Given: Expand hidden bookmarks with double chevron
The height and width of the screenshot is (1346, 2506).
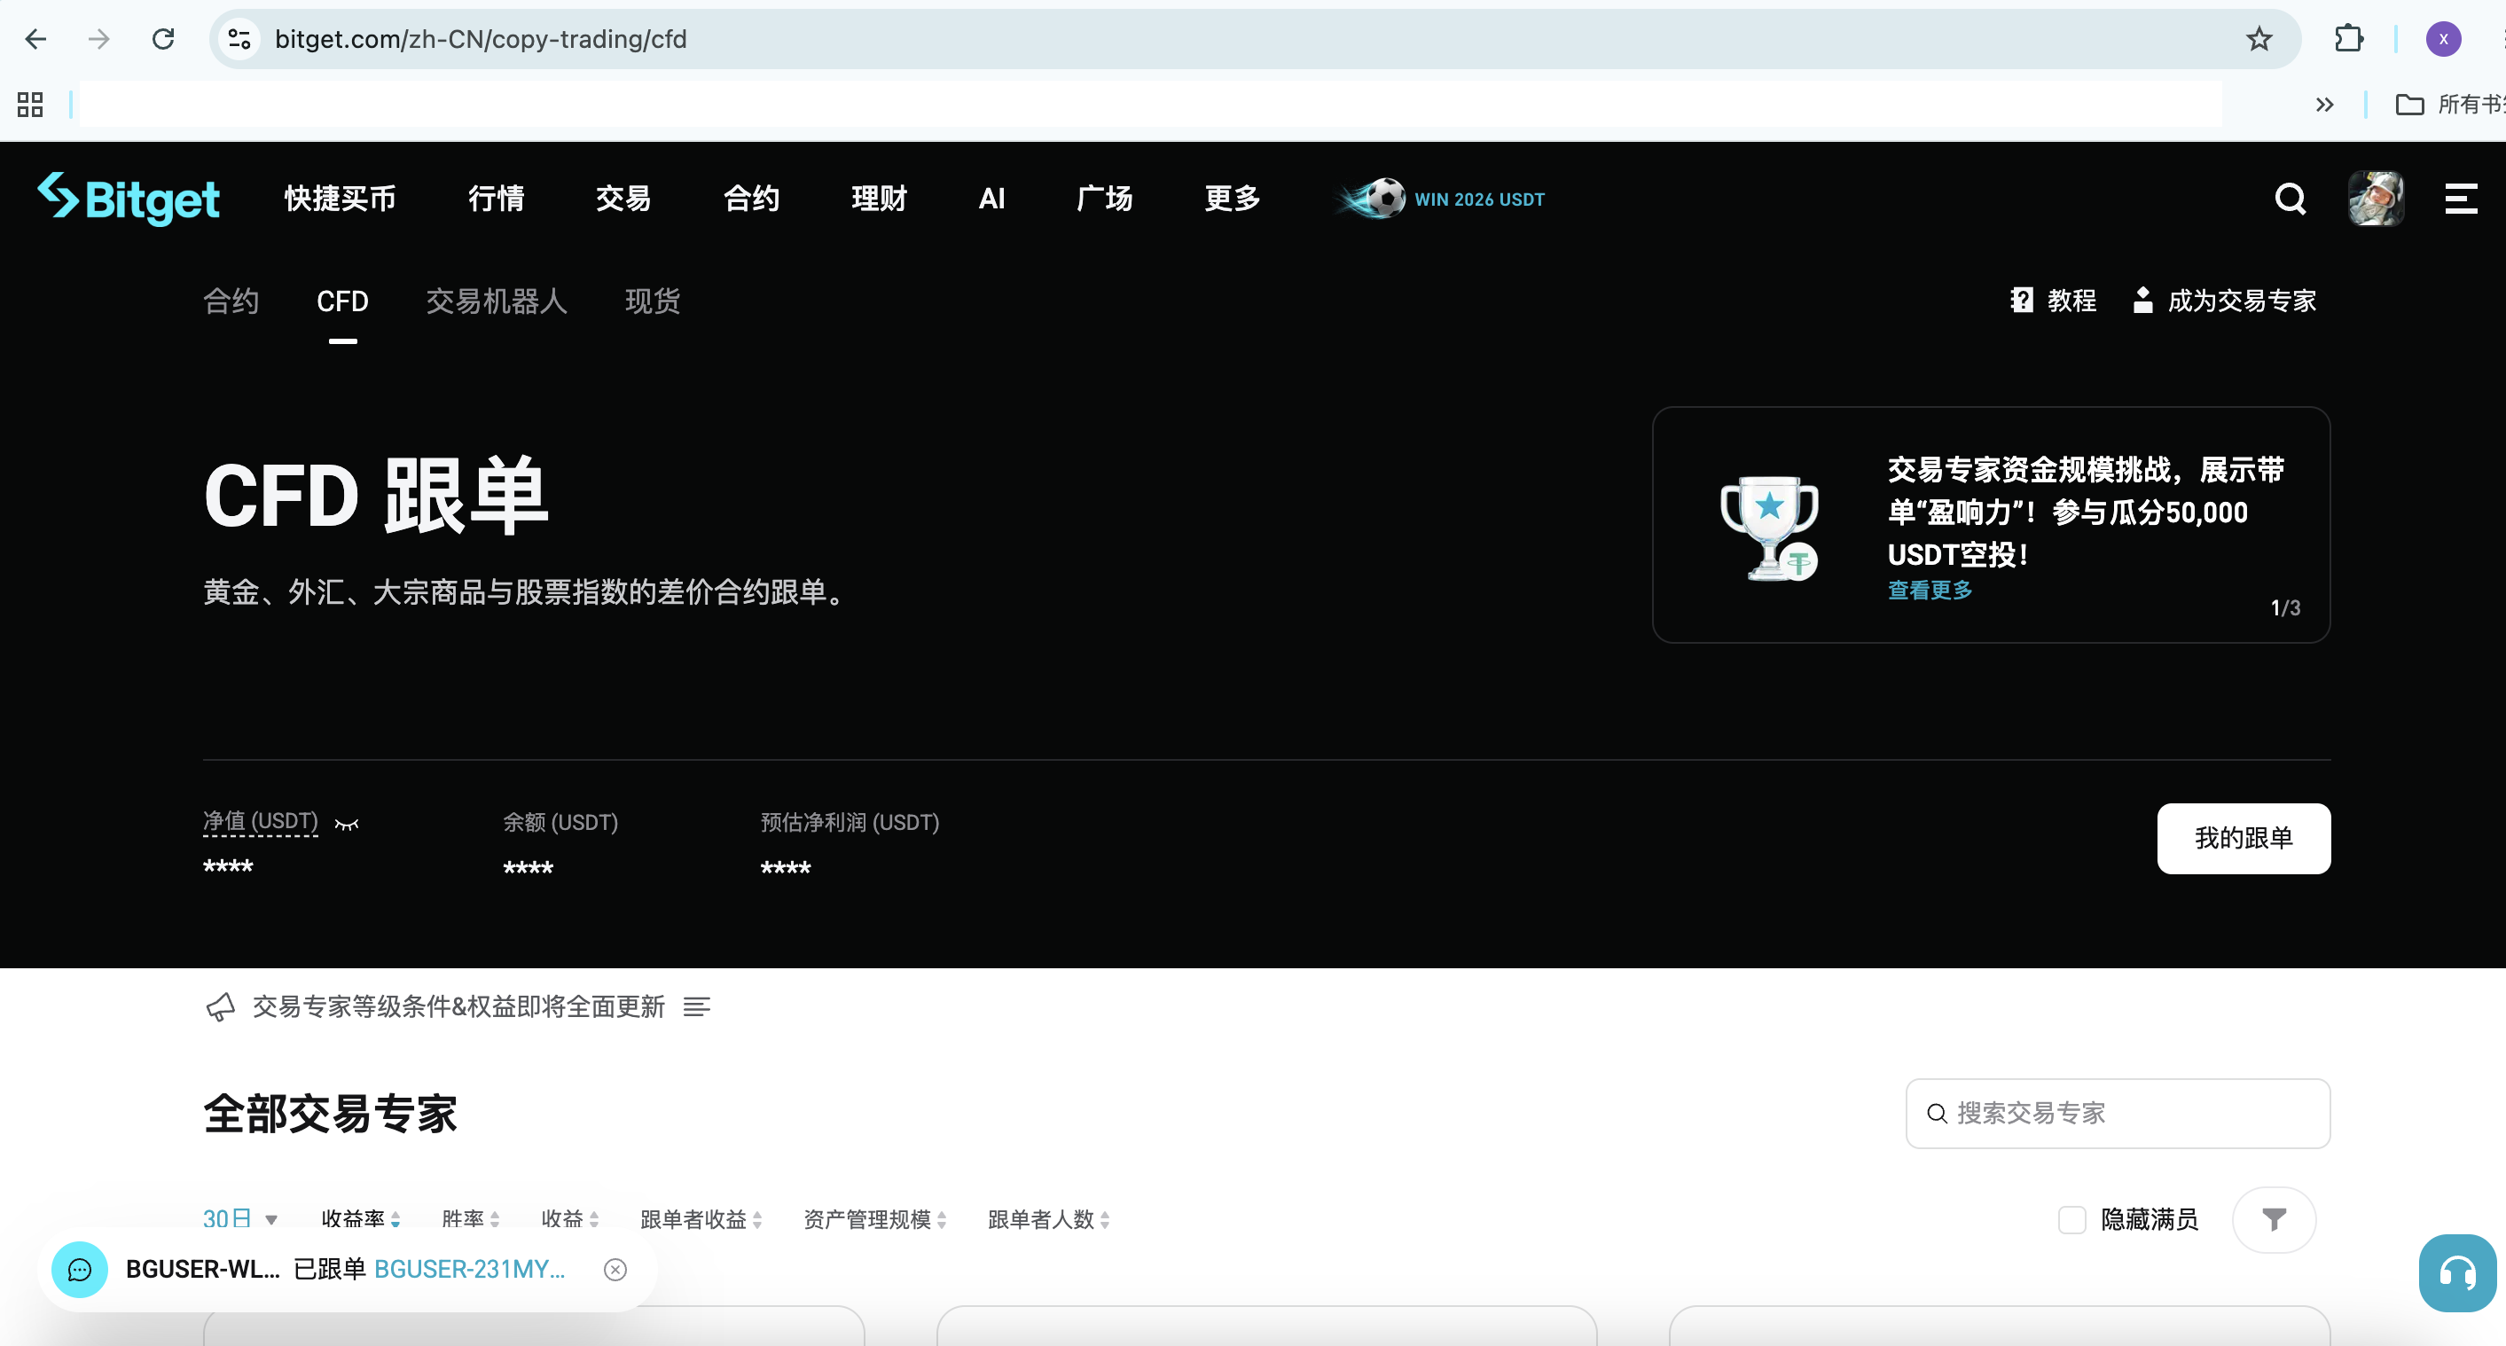Looking at the screenshot, I should [x=2324, y=104].
